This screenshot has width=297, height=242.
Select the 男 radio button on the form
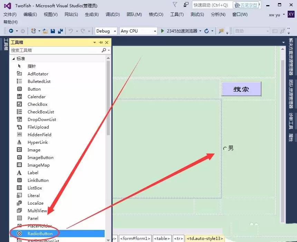[x=226, y=148]
